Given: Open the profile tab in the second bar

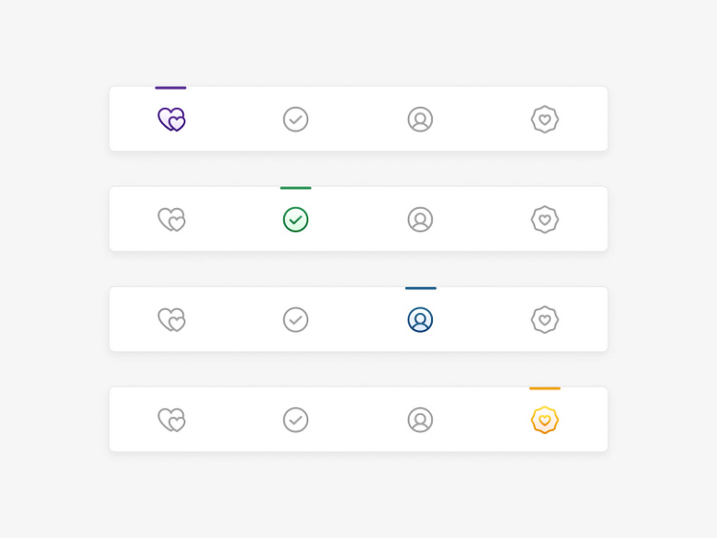Looking at the screenshot, I should (x=420, y=219).
